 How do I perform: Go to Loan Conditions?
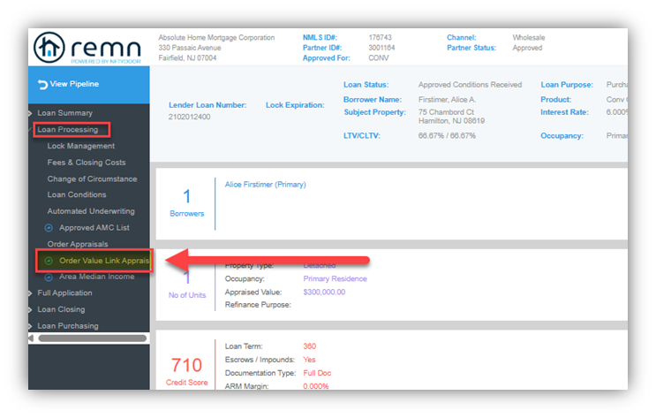click(77, 194)
